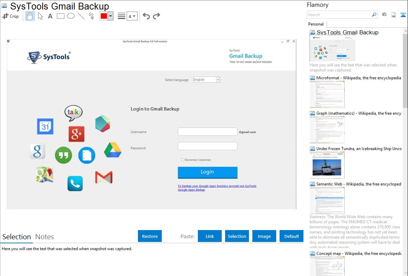The image size is (408, 276).
Task: Click the document page icon in Flamory panel
Action: (394, 15)
